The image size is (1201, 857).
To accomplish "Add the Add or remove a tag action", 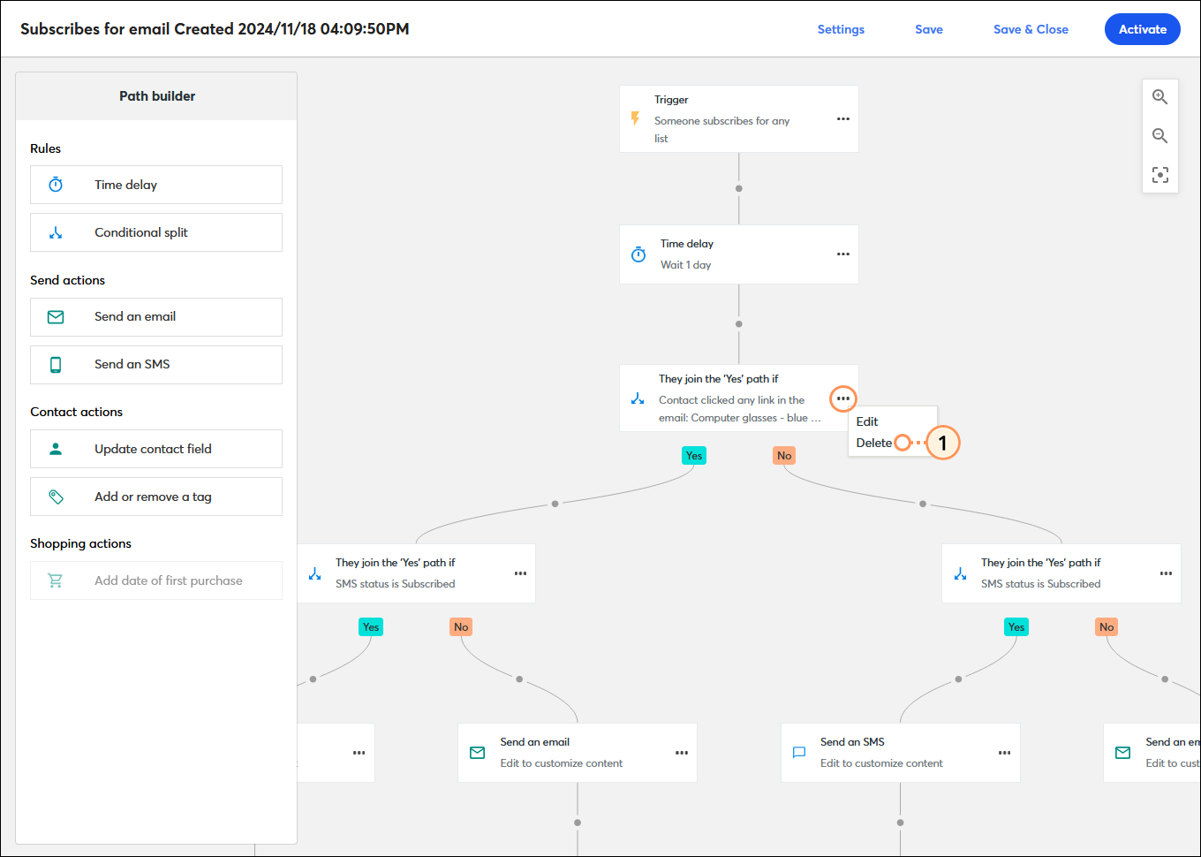I will click(156, 497).
